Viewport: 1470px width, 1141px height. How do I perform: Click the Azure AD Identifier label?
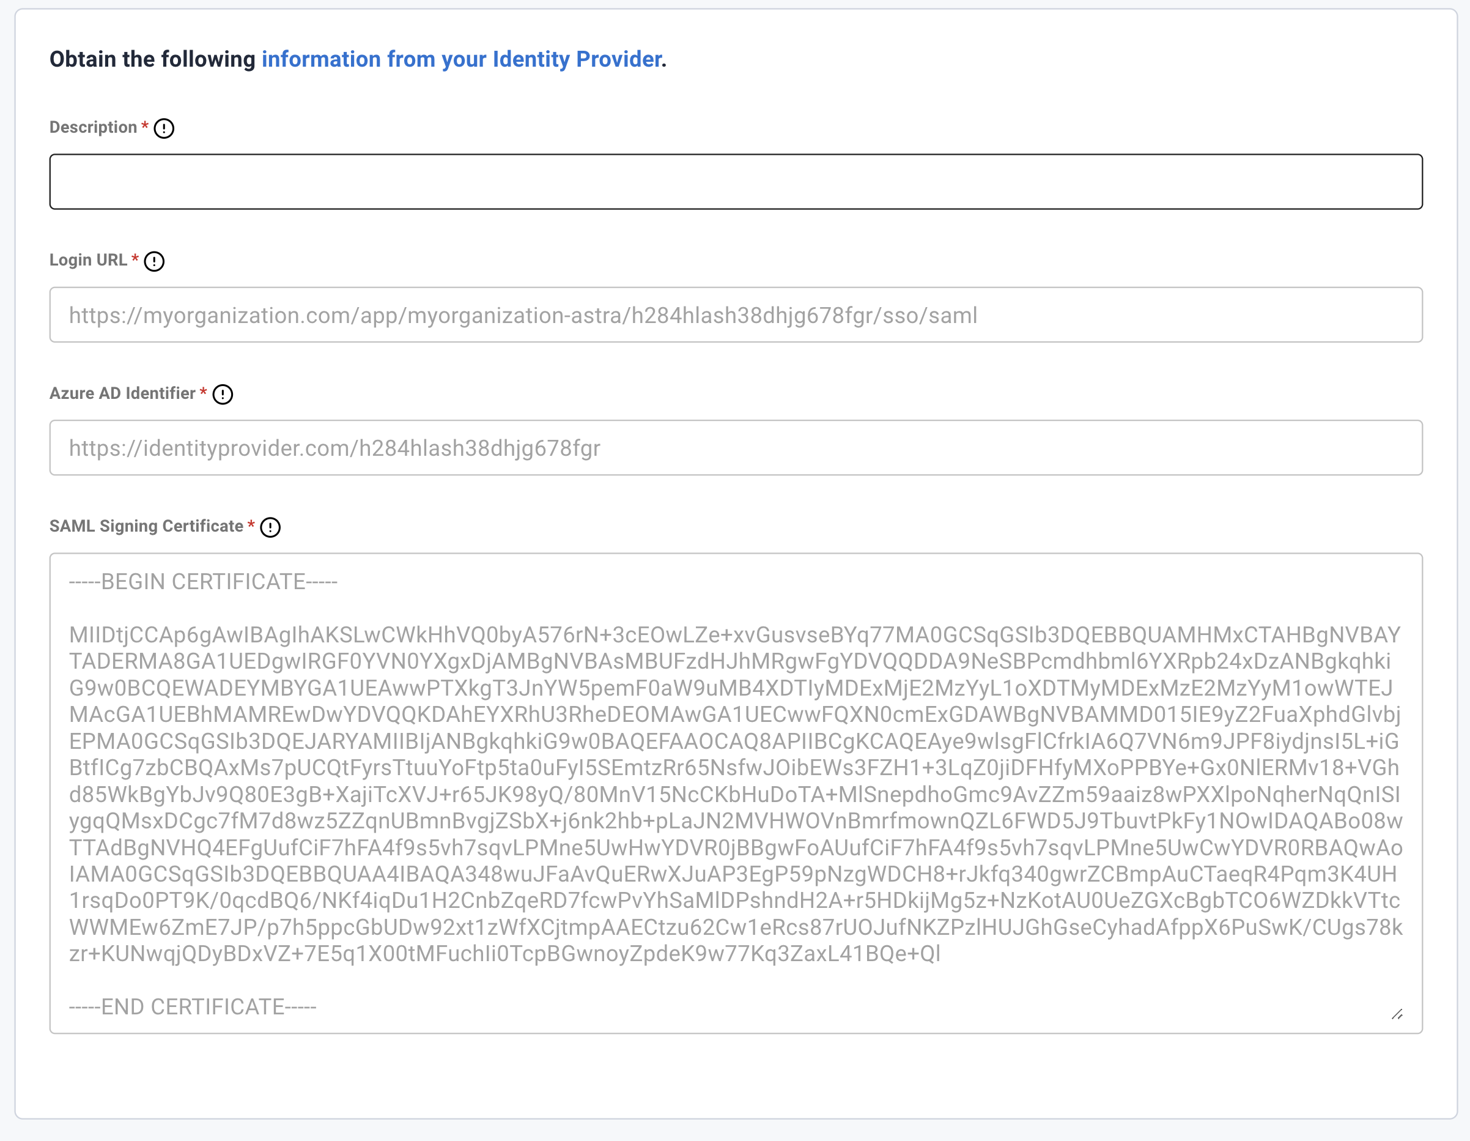pos(122,393)
